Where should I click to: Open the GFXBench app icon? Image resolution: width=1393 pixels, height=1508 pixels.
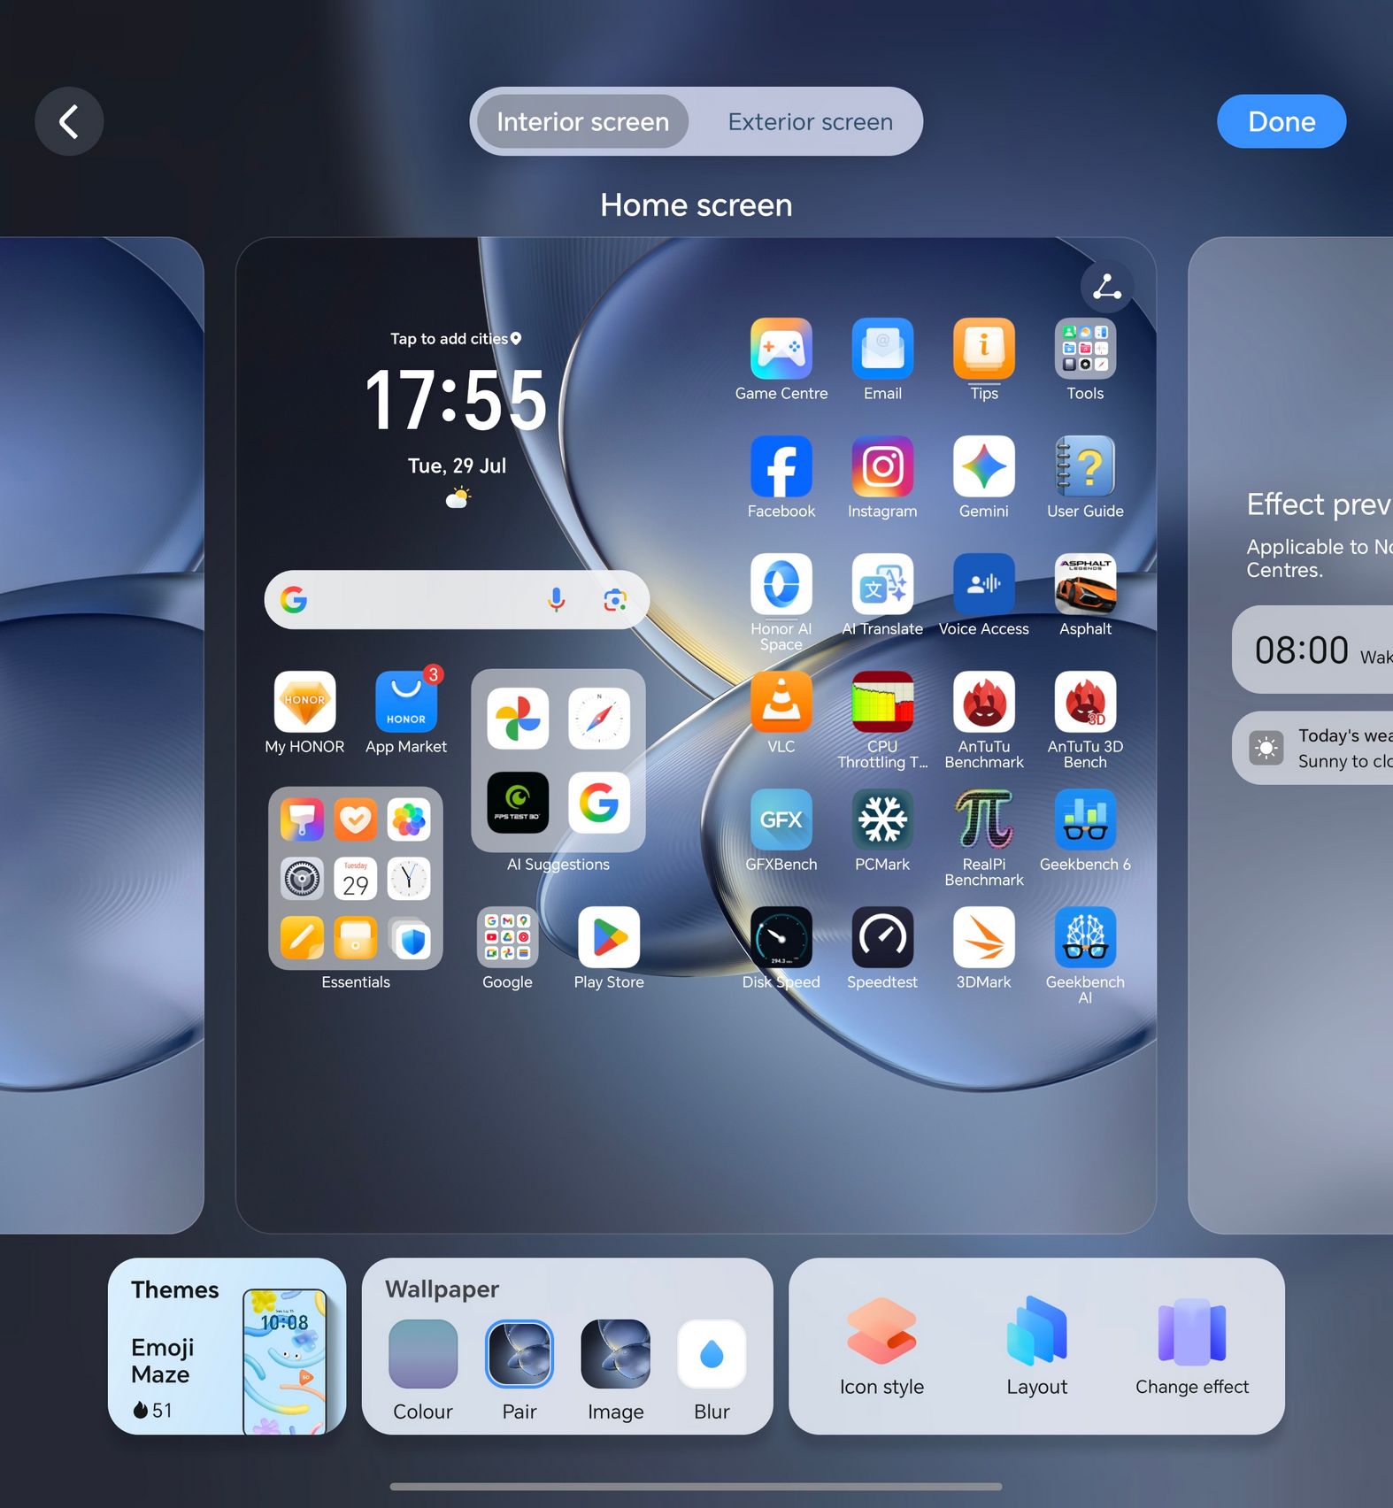point(781,819)
